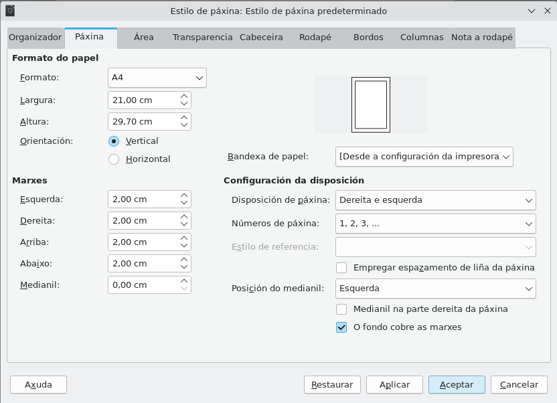Increase the Abaixo margin
Screen dimensions: 557x403
coord(184,260)
